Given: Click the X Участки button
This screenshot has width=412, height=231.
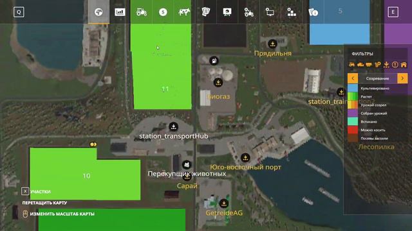Looking at the screenshot, I should [25, 191].
